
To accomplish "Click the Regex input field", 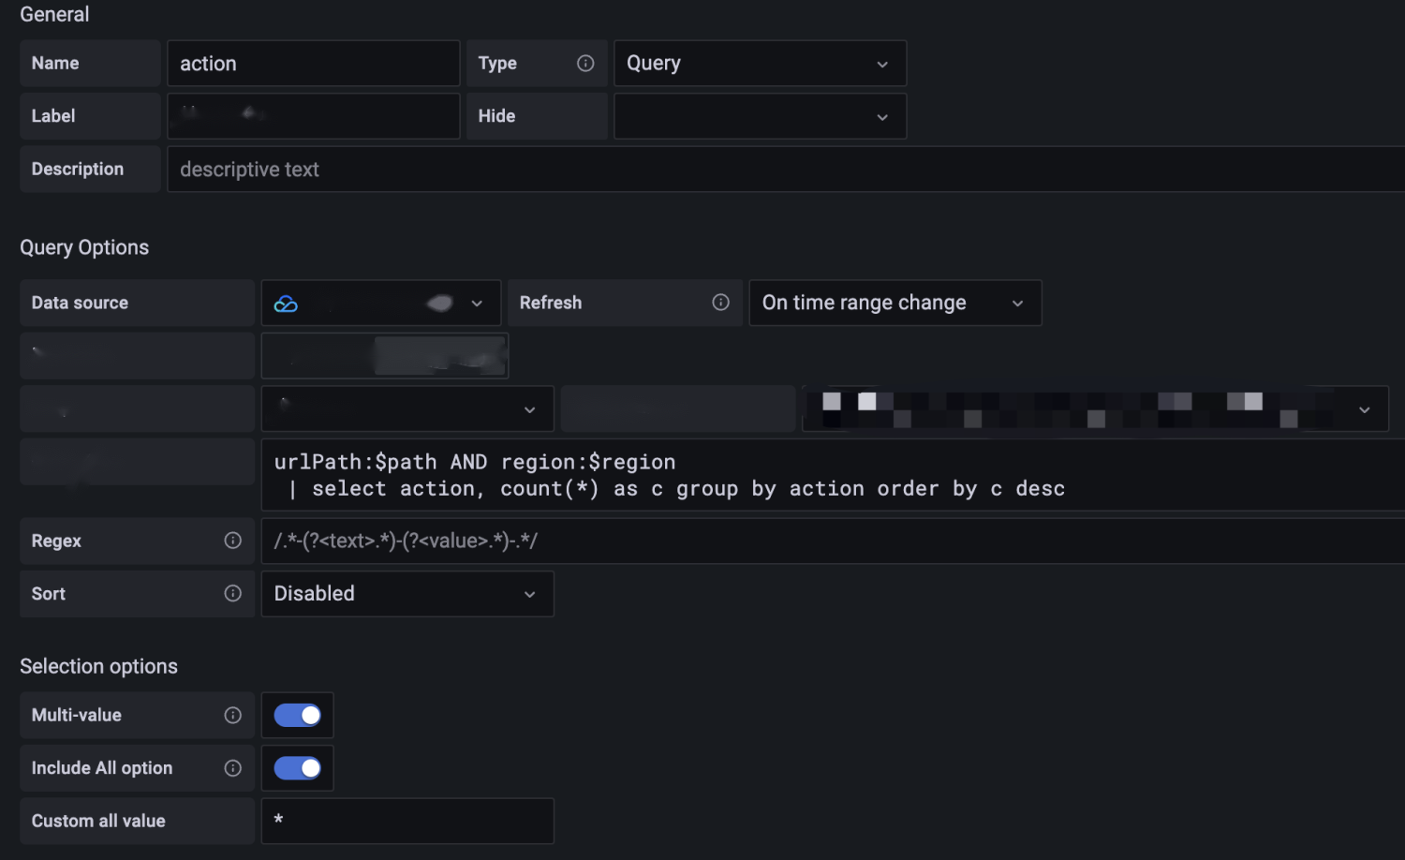I will pyautogui.click(x=832, y=541).
